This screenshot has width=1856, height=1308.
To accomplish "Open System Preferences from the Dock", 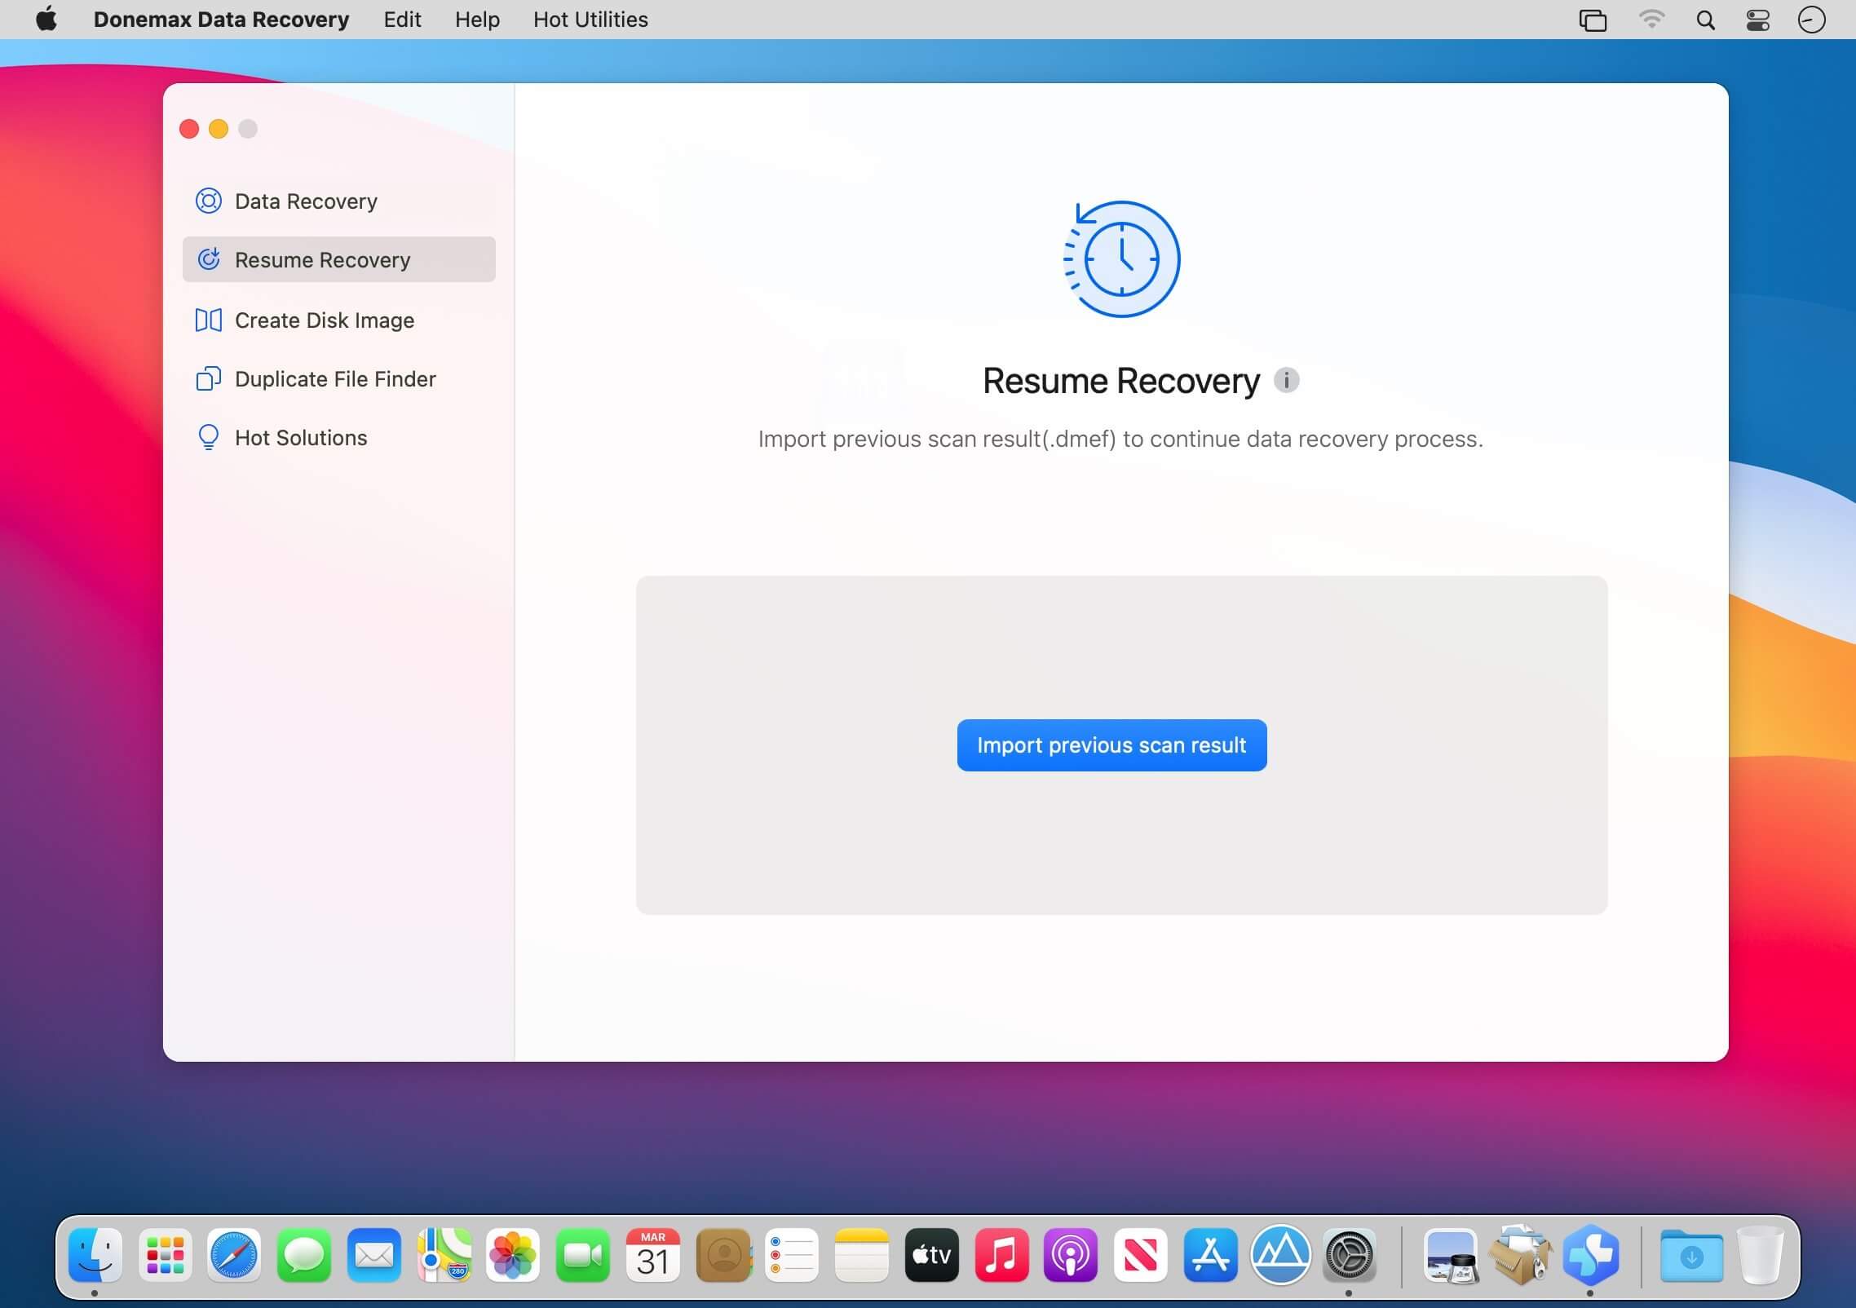I will [1348, 1255].
